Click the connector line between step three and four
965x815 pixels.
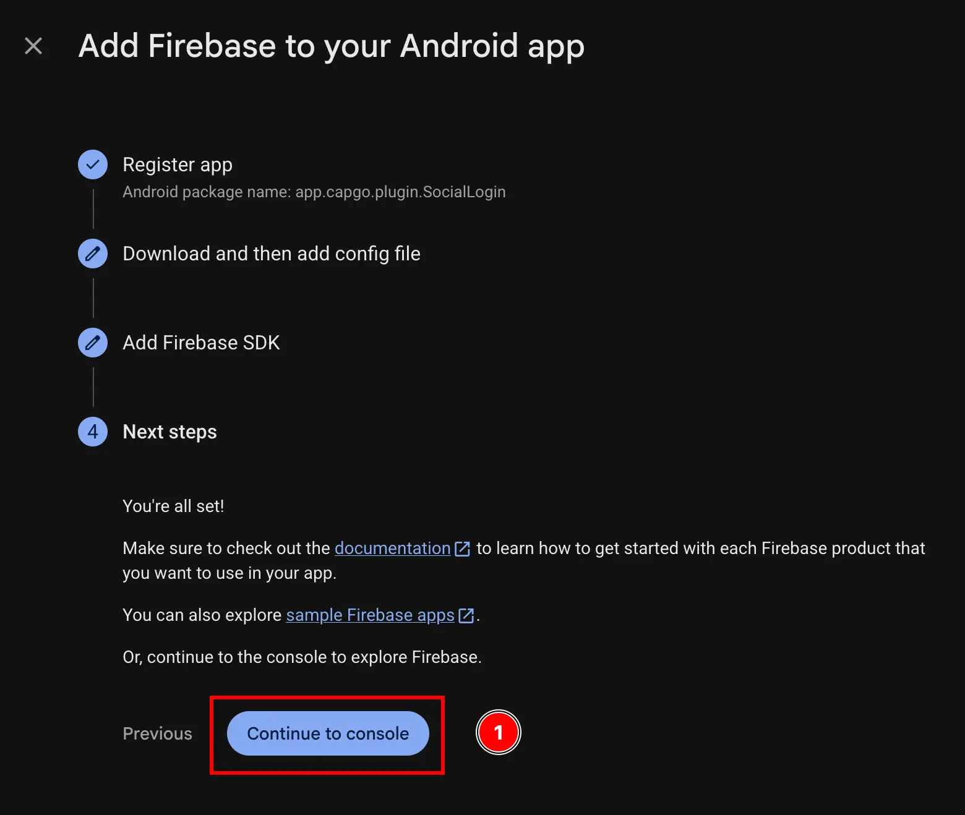pyautogui.click(x=93, y=386)
